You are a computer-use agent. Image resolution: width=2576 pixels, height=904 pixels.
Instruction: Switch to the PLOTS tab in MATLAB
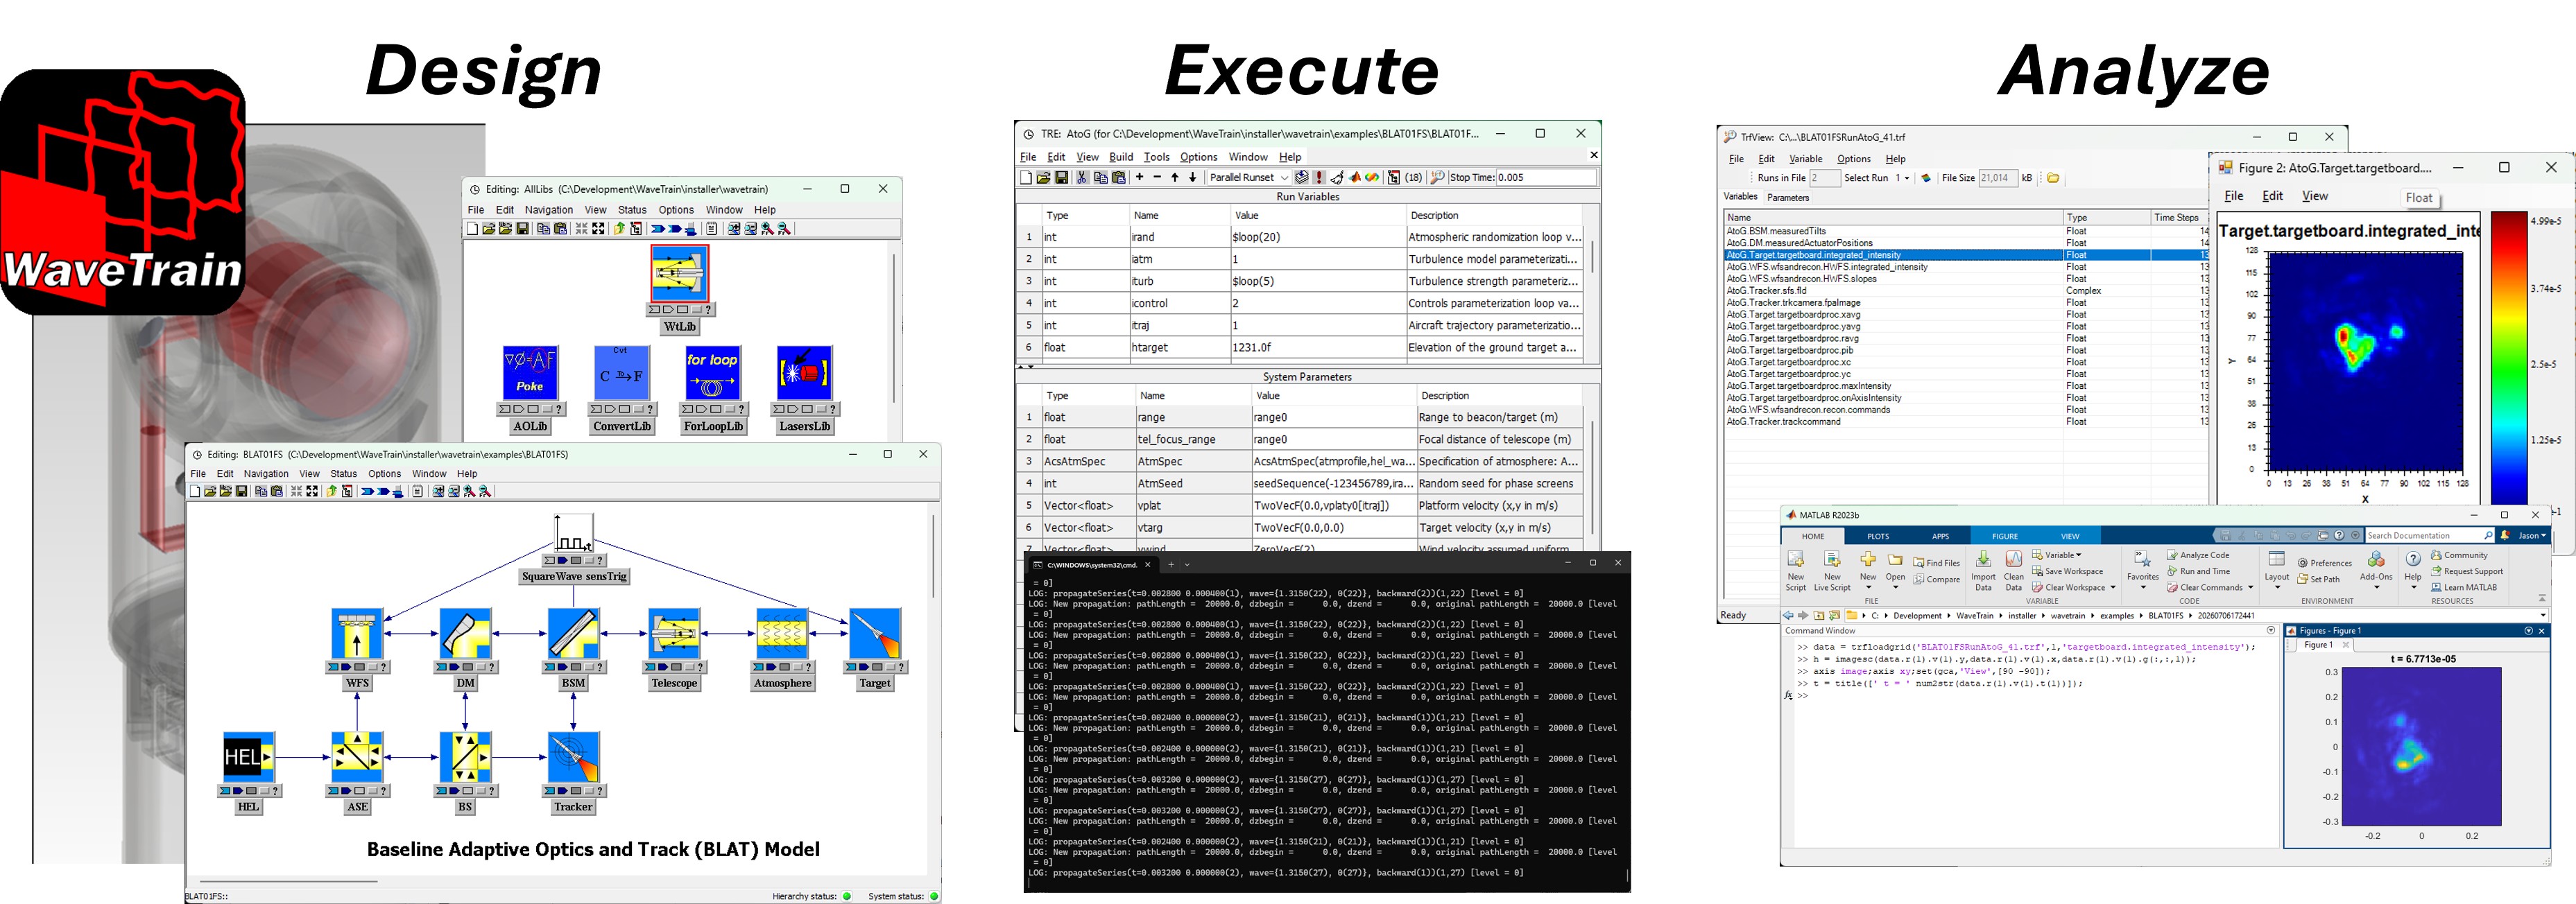pyautogui.click(x=1878, y=536)
